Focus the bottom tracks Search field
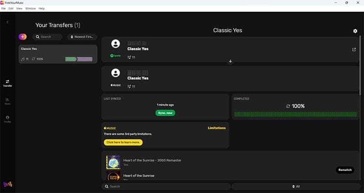This screenshot has height=193, width=364. [x=166, y=186]
